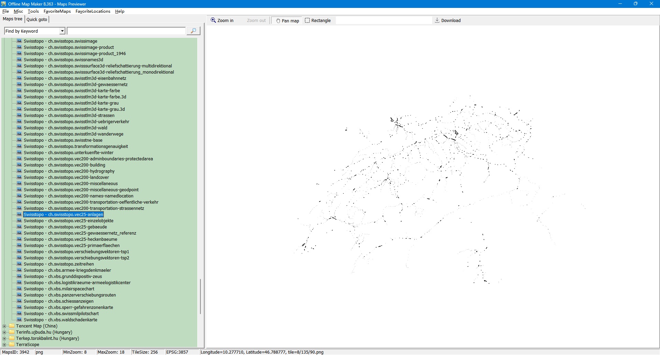The image size is (660, 355).
Task: Click folder icon next to TerraScope
Action: point(12,345)
